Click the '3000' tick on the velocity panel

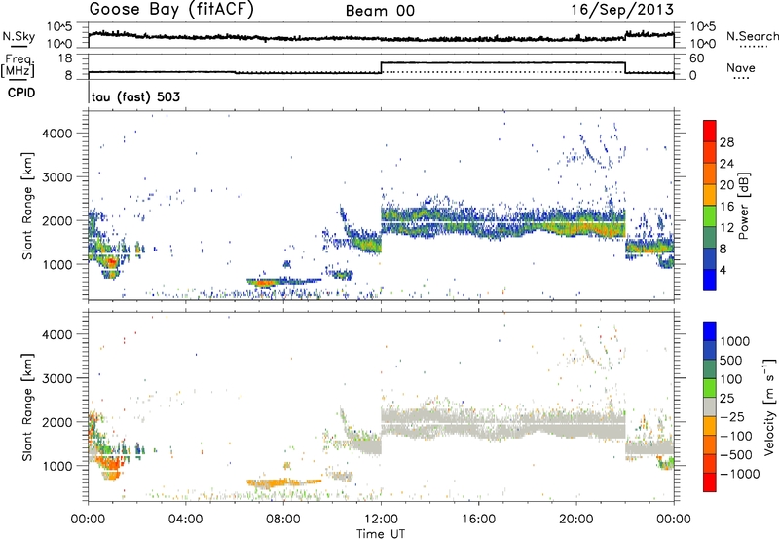coord(56,378)
